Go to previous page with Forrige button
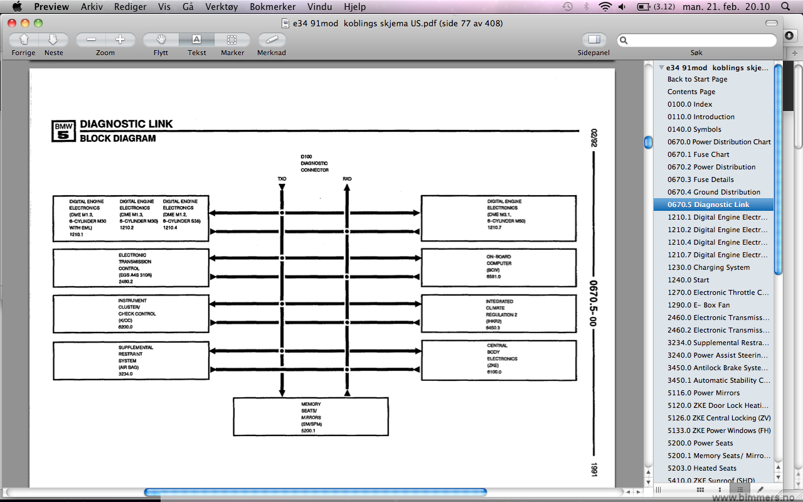This screenshot has width=803, height=502. coord(24,40)
